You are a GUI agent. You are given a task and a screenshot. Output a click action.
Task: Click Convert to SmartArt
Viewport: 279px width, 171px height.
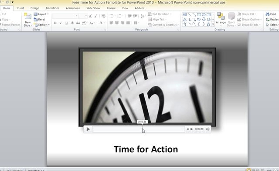pyautogui.click(x=163, y=24)
